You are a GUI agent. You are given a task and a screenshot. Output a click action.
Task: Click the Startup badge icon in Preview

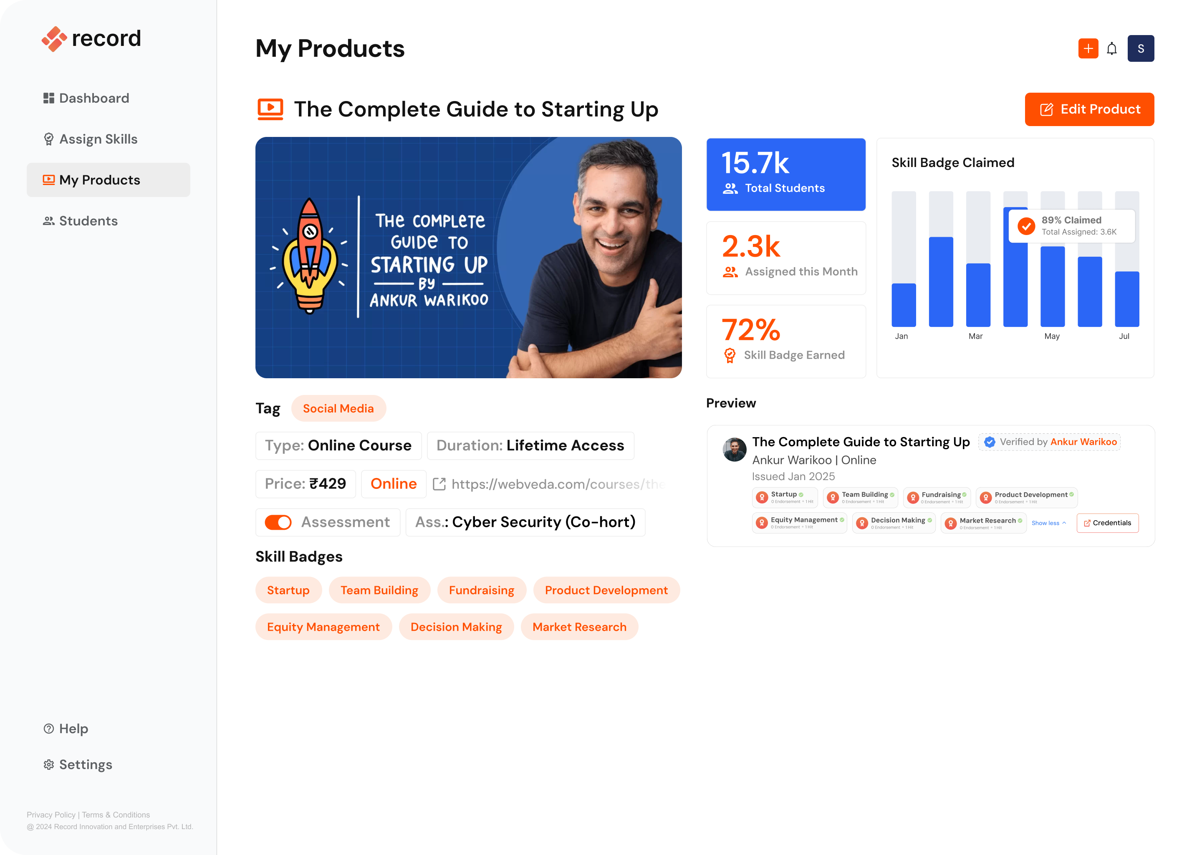tap(762, 497)
